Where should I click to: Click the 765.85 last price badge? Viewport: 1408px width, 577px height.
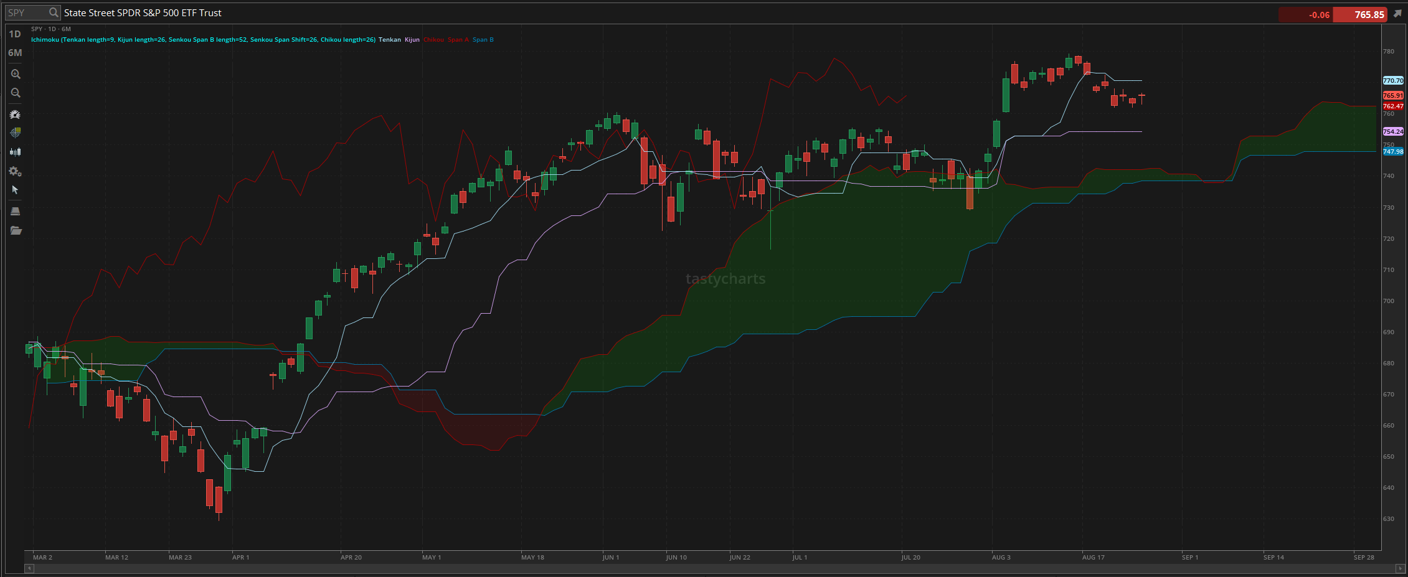click(x=1360, y=15)
